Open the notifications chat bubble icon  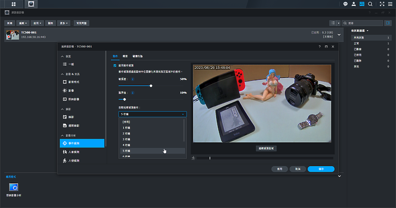tap(345, 4)
